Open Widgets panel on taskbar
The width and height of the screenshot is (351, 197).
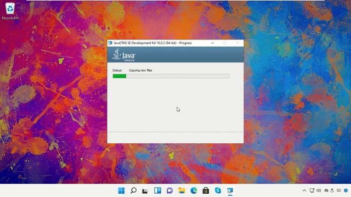[157, 190]
